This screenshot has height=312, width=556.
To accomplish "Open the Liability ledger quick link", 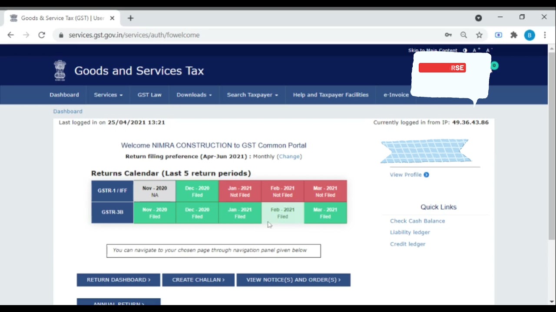I will pos(410,232).
